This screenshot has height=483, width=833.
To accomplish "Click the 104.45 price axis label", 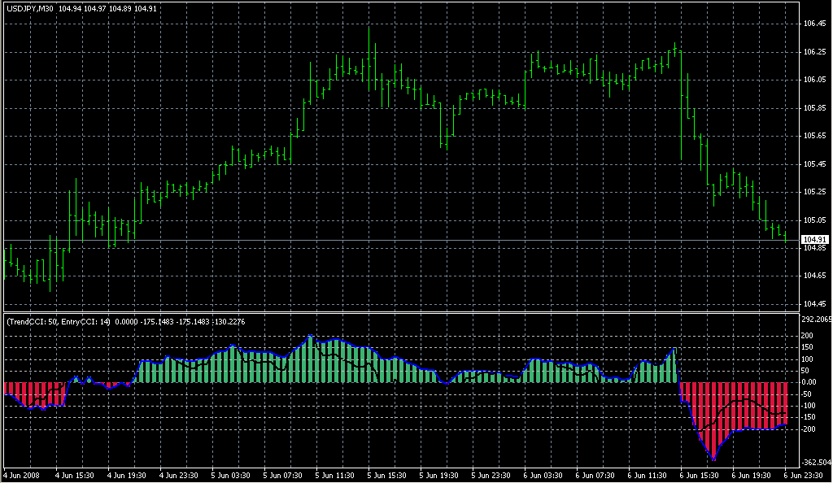I will pos(814,304).
